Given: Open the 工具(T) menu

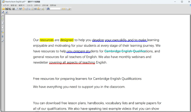Looking at the screenshot, I should [30, 5].
